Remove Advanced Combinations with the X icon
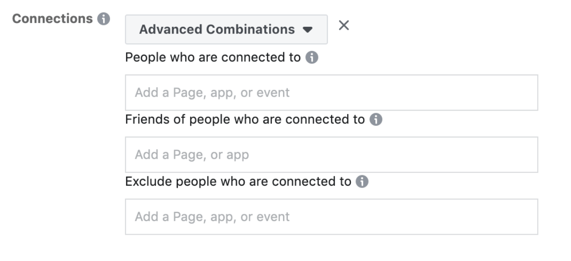This screenshot has width=571, height=261. coord(344,25)
